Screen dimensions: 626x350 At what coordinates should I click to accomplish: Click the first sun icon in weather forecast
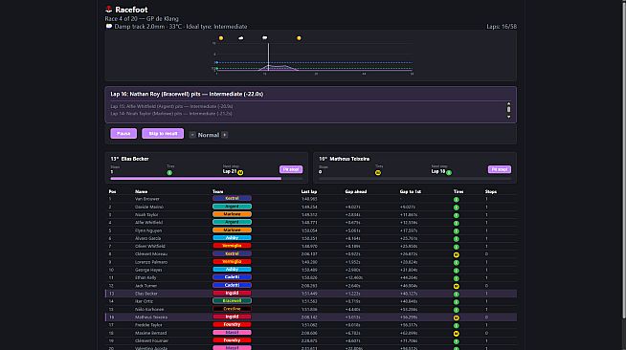tap(221, 38)
